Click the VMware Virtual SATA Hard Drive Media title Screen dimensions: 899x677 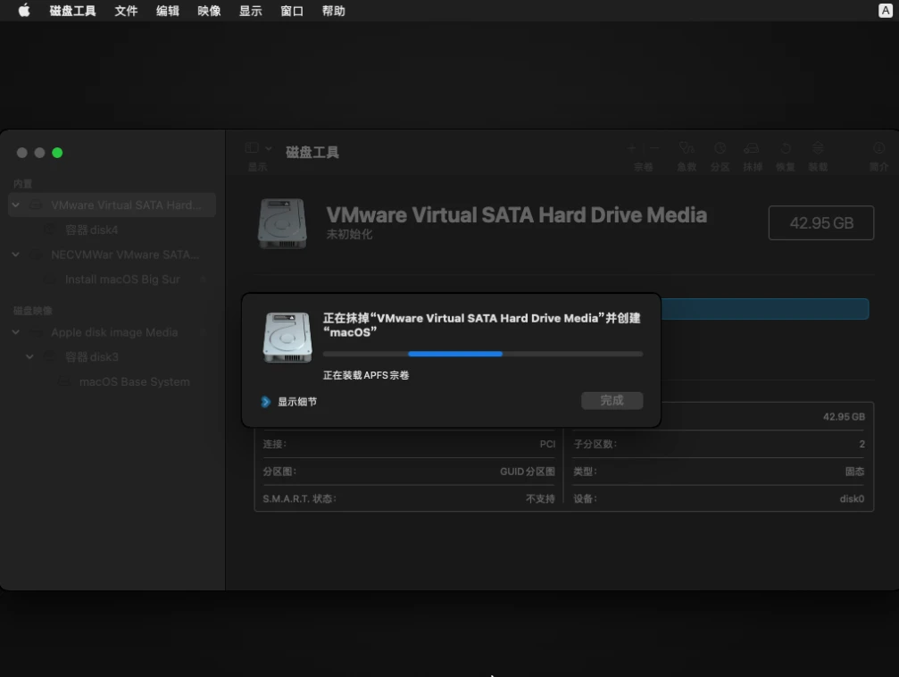[x=516, y=215]
